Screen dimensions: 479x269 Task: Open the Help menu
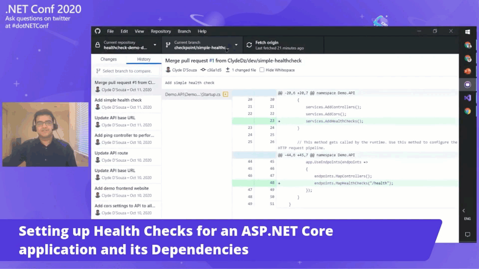(x=202, y=31)
